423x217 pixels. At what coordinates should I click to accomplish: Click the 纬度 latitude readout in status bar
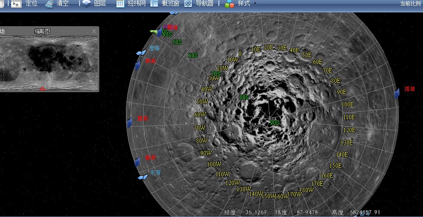pyautogui.click(x=297, y=212)
